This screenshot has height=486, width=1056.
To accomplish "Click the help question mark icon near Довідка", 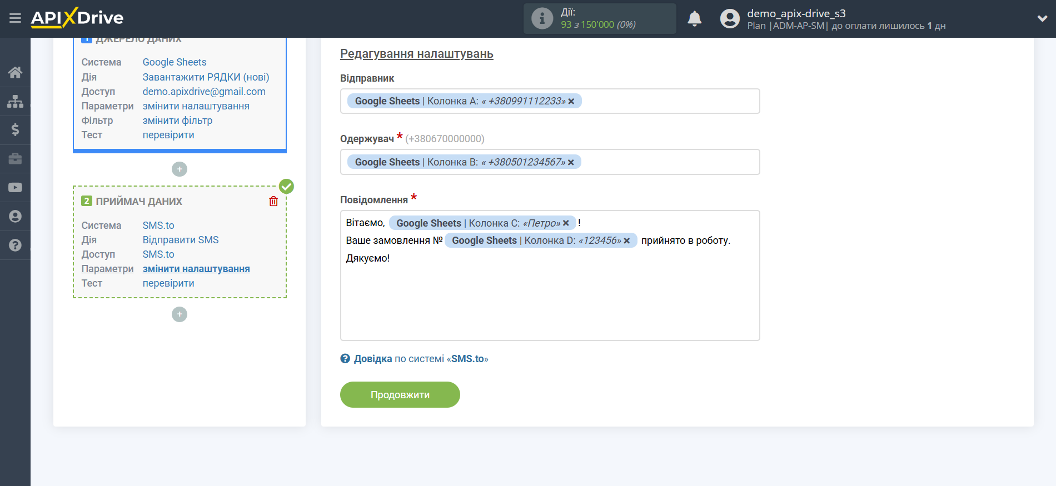I will [345, 359].
